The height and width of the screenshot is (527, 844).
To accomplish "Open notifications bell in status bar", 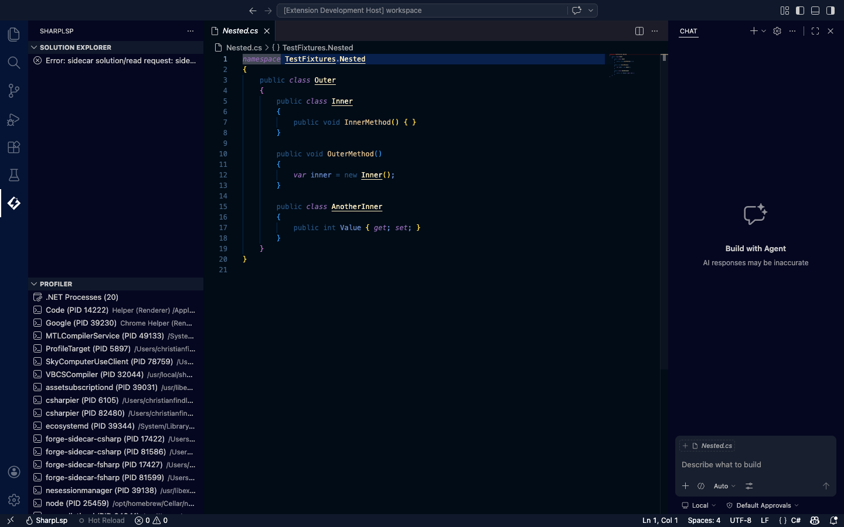I will point(833,520).
